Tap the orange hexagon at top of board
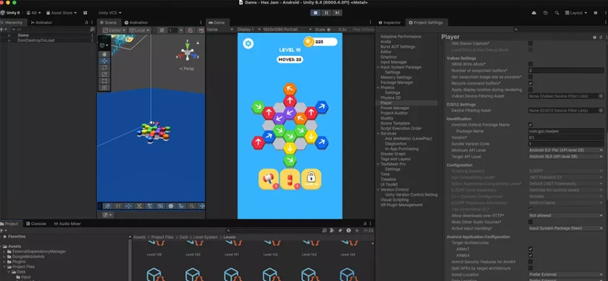Viewport: 608px width, 281px height. point(290,90)
